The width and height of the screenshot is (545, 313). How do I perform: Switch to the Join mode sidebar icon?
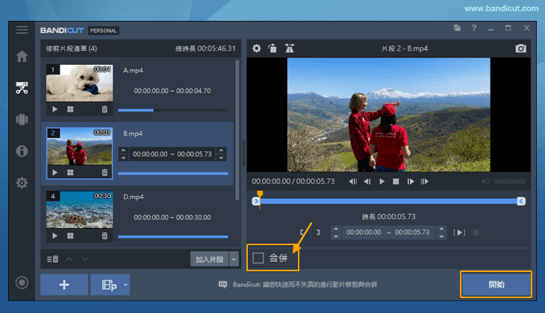[x=22, y=119]
